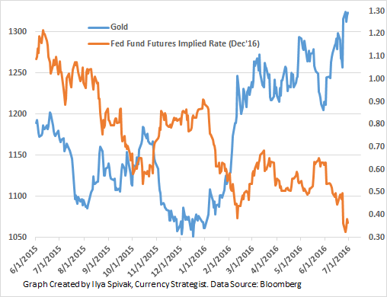Click the 1050 left axis label

[x=18, y=237]
